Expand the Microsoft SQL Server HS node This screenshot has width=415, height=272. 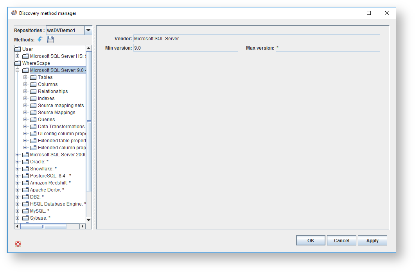pyautogui.click(x=18, y=56)
